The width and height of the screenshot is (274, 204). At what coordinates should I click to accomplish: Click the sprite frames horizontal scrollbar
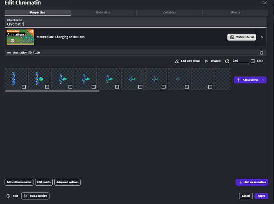pyautogui.click(x=52, y=91)
